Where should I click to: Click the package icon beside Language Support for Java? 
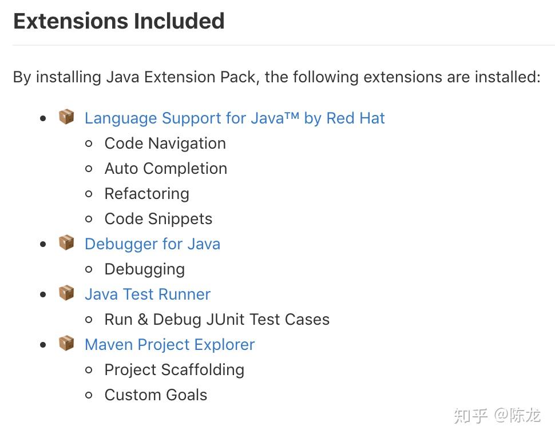coord(66,117)
